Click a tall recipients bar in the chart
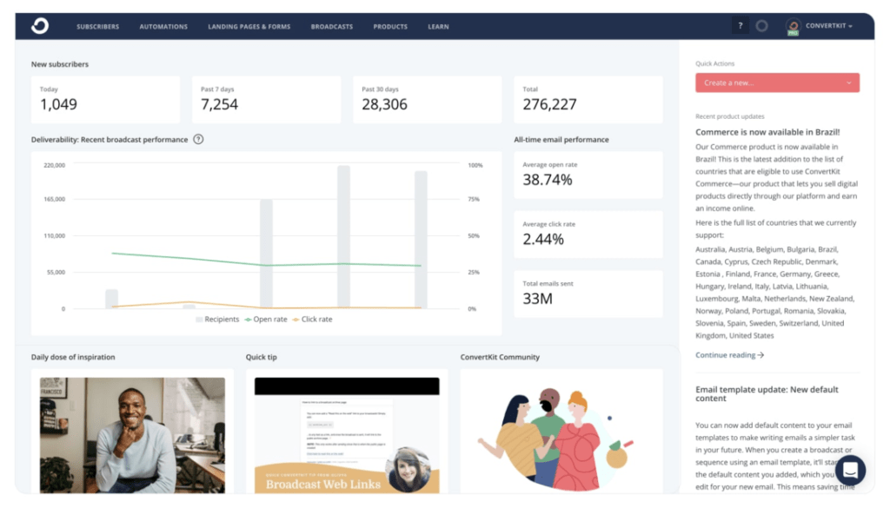 tap(345, 234)
